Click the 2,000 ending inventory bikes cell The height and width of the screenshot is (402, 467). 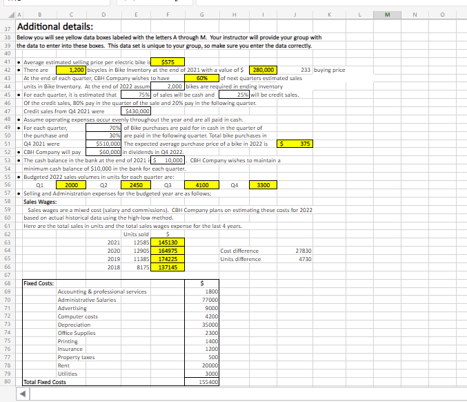tap(168, 86)
